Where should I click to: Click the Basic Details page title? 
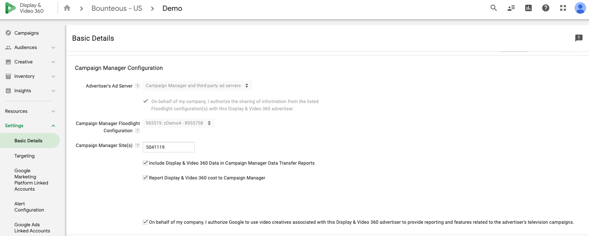click(93, 38)
